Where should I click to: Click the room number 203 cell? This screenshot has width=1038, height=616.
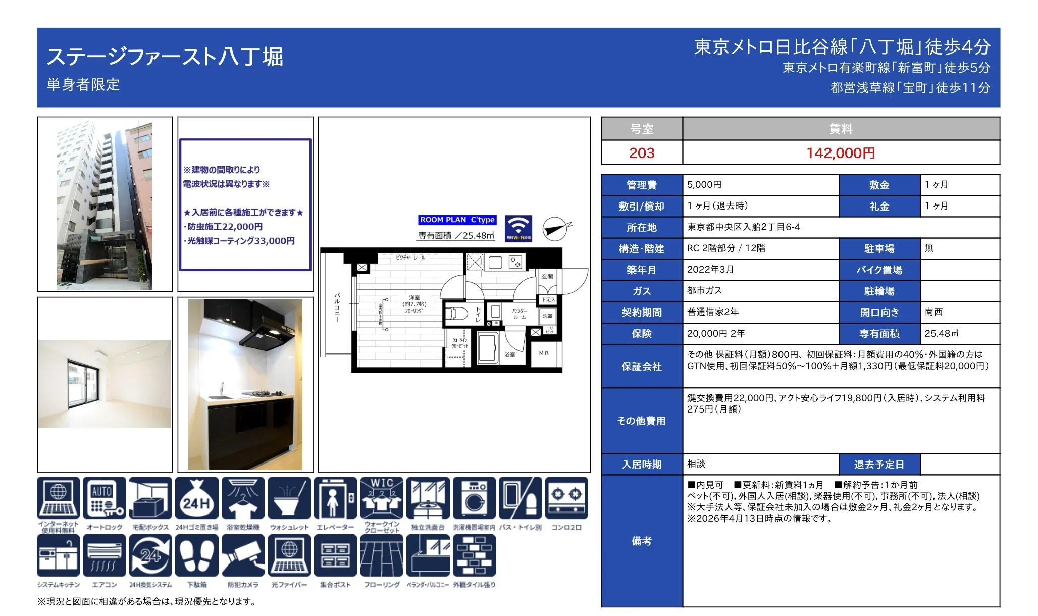coord(642,152)
